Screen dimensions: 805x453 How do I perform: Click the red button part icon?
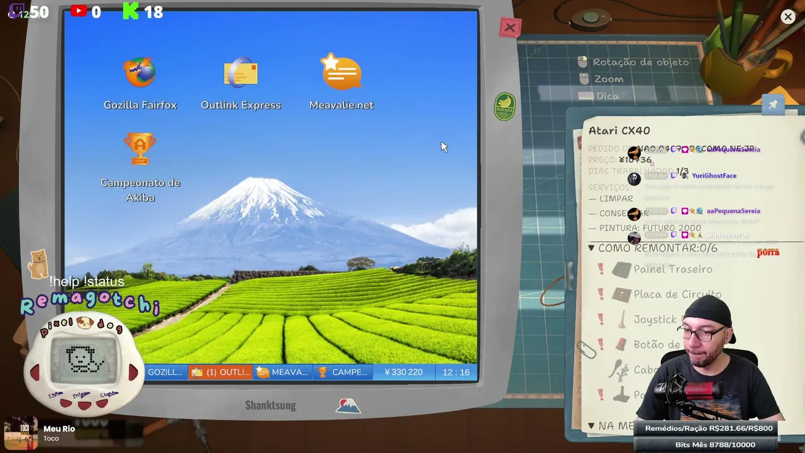[x=621, y=344]
